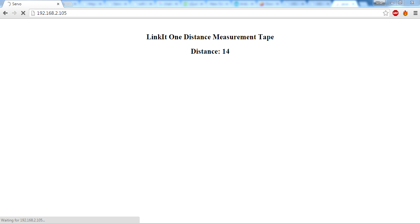Close the Servo tab
This screenshot has width=420, height=223.
[x=58, y=4]
